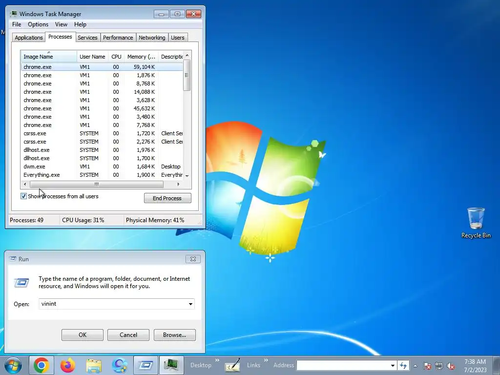Screen dimensions: 500x375
Task: Open the Recycle Bin desktop icon
Action: (x=476, y=223)
